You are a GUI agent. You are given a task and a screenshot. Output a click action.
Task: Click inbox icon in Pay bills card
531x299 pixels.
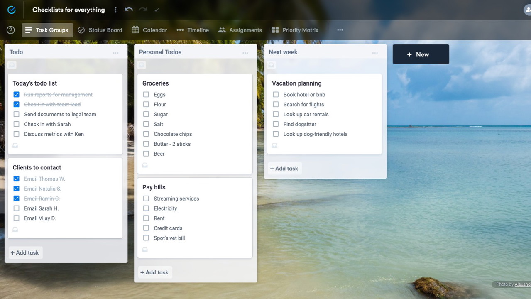145,249
